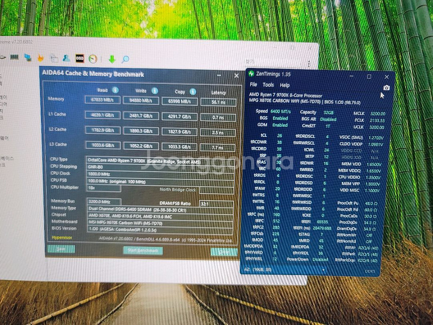Click the FCLK value 2133.33
The width and height of the screenshot is (433, 325).
[x=377, y=120]
